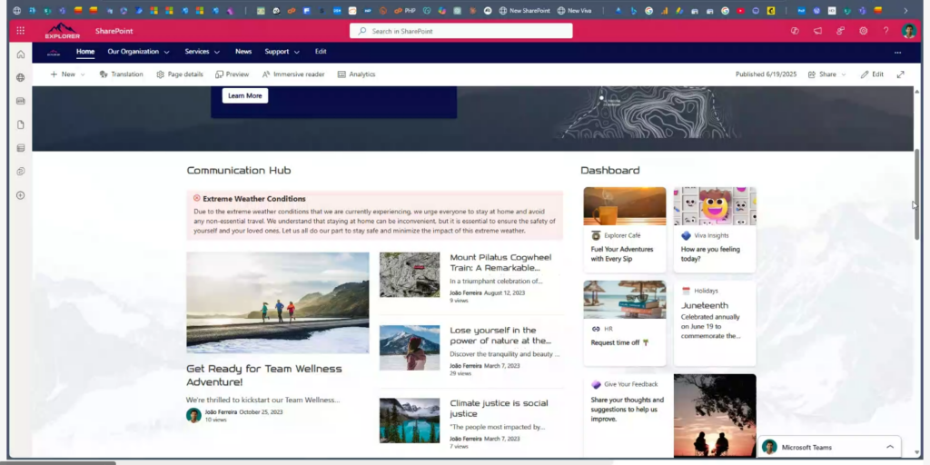
Task: Open the New dropdown in command bar
Action: tap(67, 74)
